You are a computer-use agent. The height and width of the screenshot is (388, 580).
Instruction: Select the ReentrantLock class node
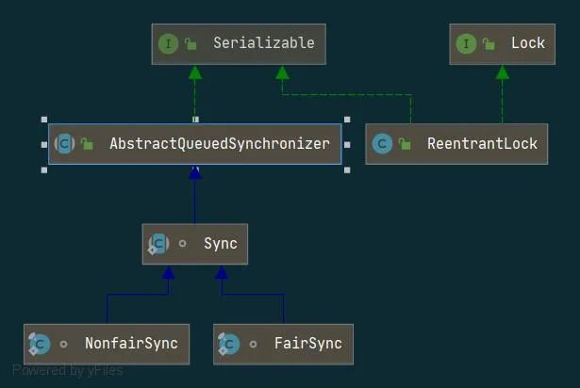pyautogui.click(x=456, y=144)
